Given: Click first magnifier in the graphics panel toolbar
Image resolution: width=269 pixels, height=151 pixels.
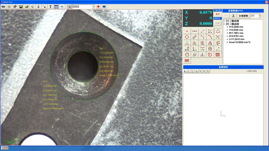Looking at the screenshot, I should [200, 71].
